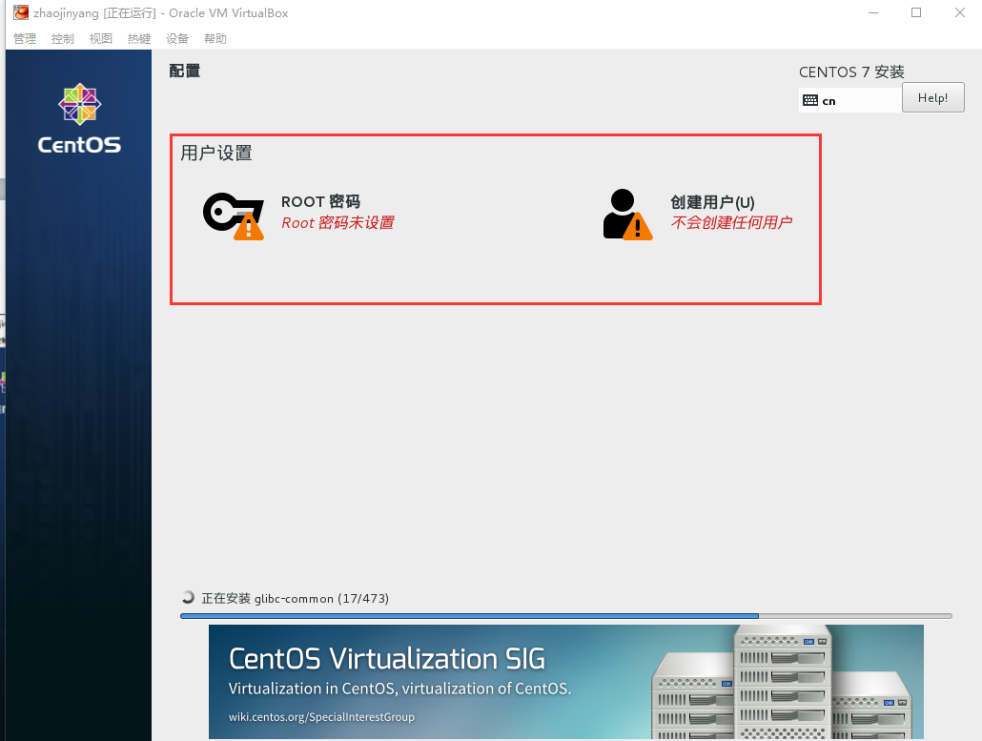Viewport: 982px width, 741px height.
Task: Open the 管理 menu
Action: [x=25, y=39]
